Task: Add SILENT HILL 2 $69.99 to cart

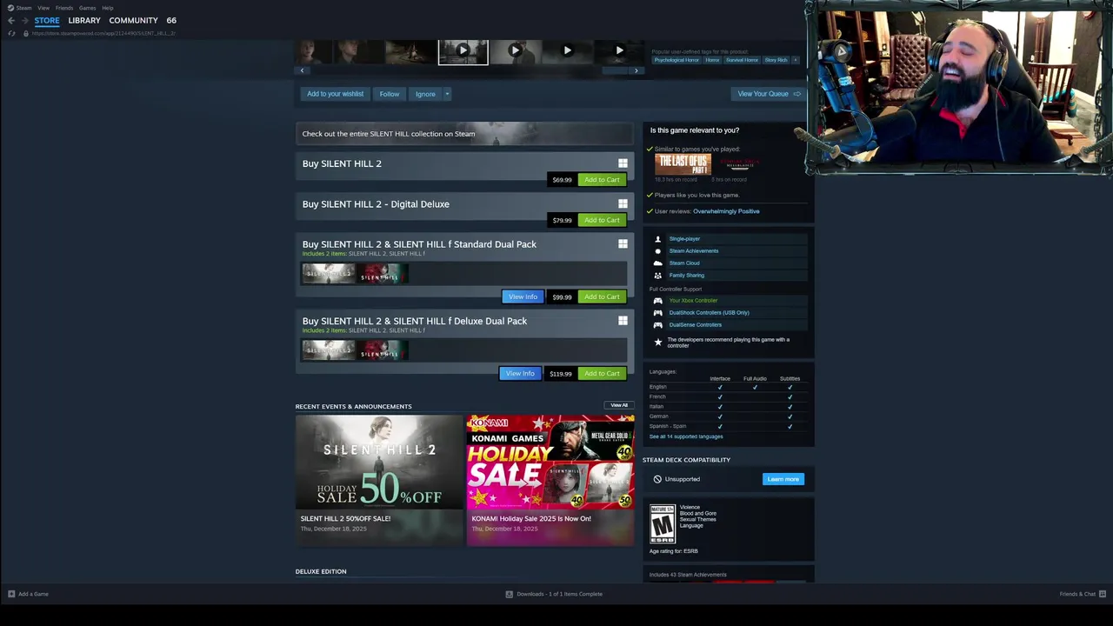Action: [x=602, y=180]
